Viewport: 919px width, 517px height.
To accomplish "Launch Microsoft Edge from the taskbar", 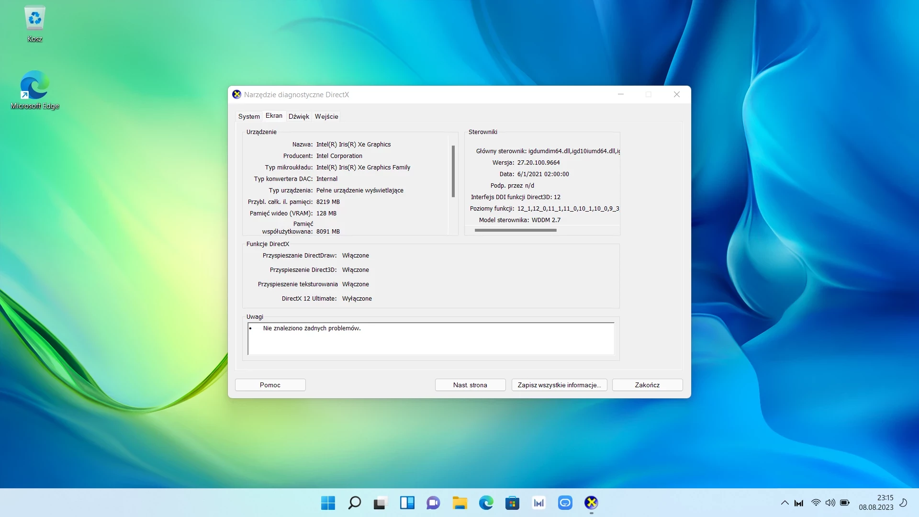I will point(486,503).
